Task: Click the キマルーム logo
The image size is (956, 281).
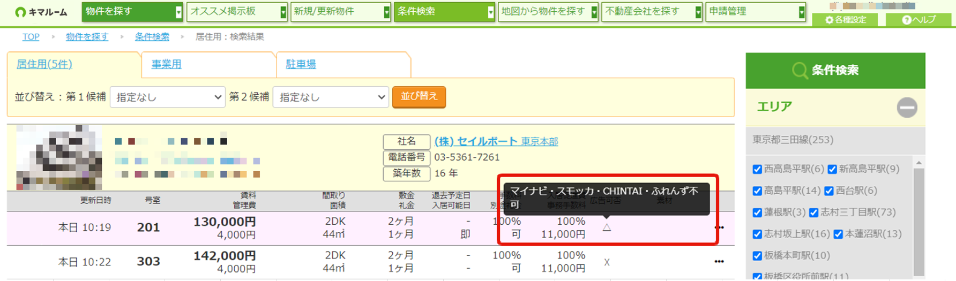Action: coord(41,12)
